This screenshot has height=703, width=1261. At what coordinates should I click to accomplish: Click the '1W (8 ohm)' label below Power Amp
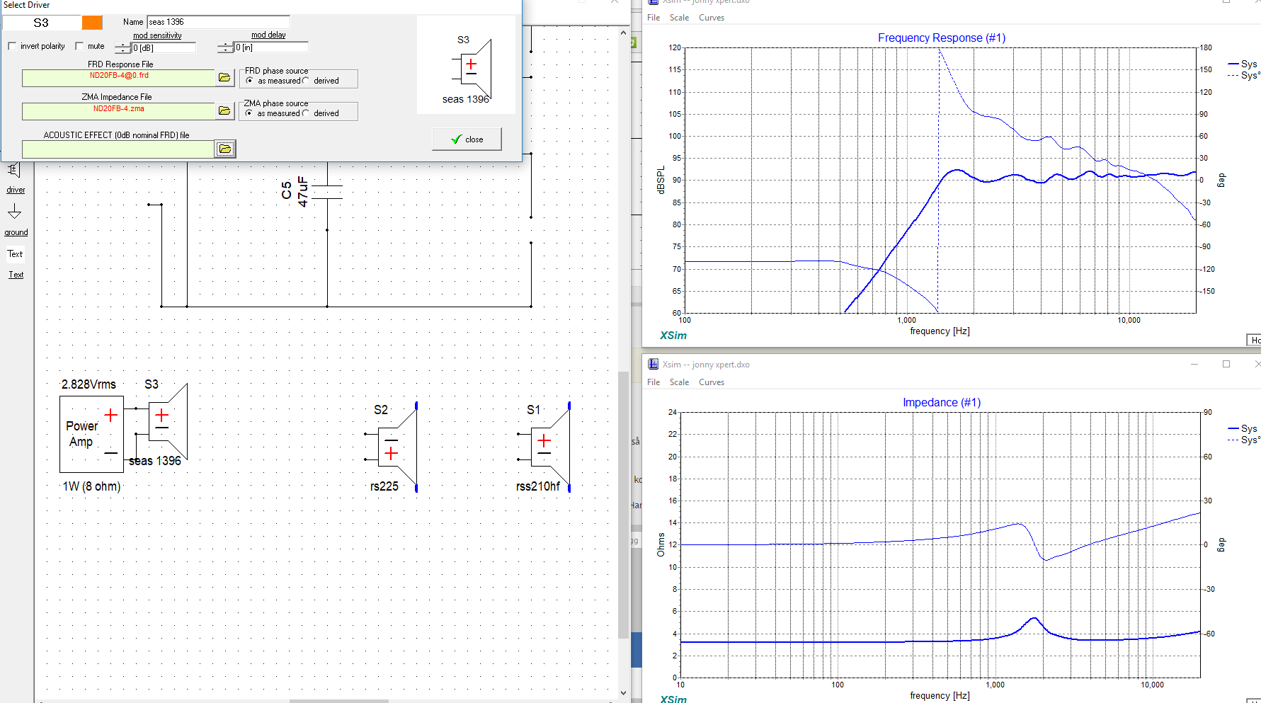pos(91,486)
